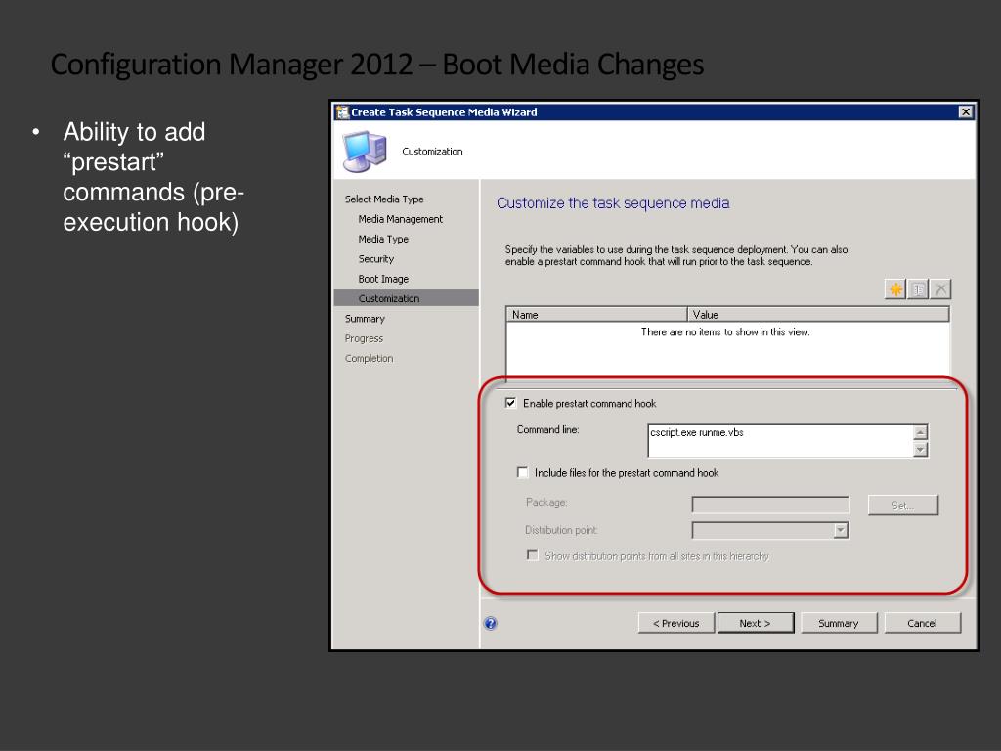Click the wizard title bar icon
This screenshot has width=1001, height=751.
[343, 112]
